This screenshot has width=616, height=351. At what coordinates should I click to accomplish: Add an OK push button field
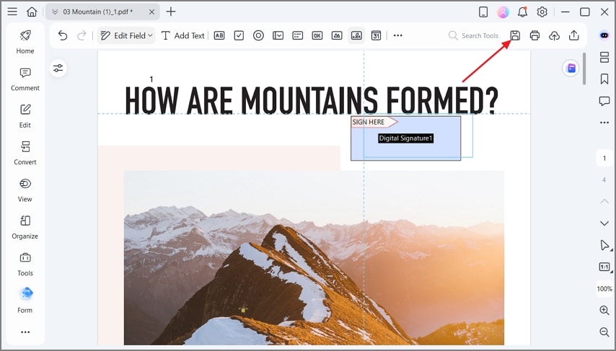click(317, 35)
